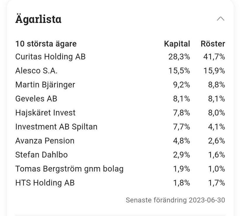Screen dimensions: 240x216
Task: Open Investment AB Spiltan entry
Action: [56, 127]
